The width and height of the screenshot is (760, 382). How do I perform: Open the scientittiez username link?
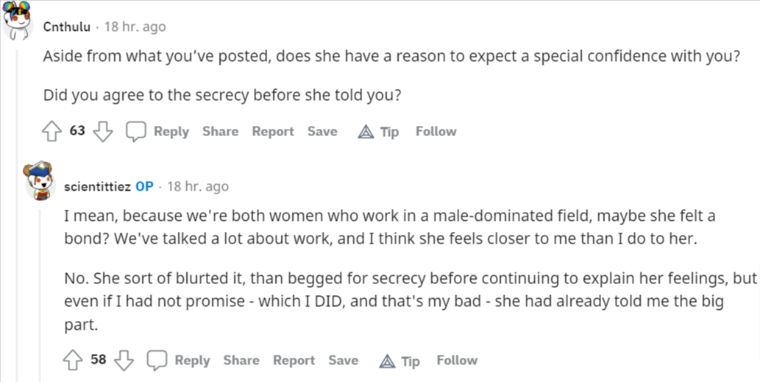pyautogui.click(x=97, y=187)
